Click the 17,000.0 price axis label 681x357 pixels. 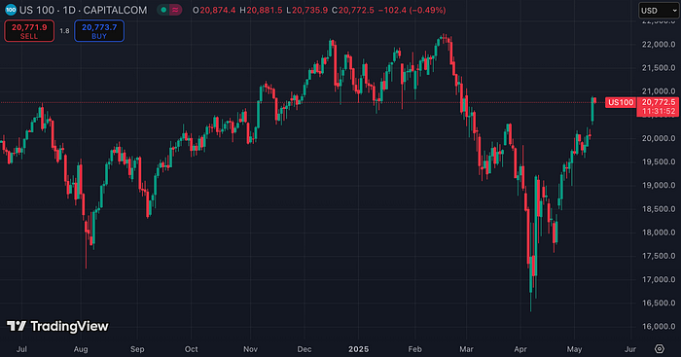point(659,279)
